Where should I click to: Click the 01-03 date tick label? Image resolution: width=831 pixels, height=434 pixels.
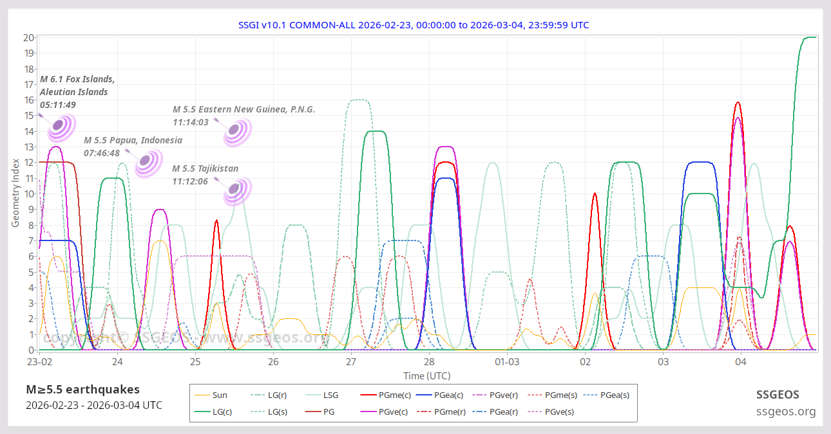[507, 363]
